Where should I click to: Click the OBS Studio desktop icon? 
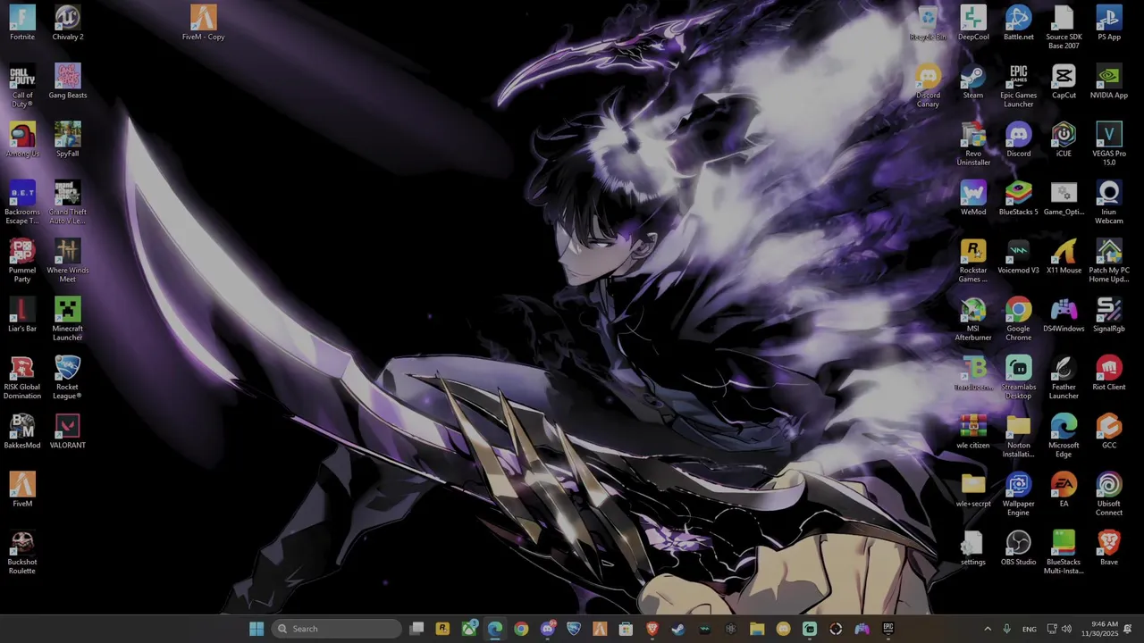pos(1019,547)
